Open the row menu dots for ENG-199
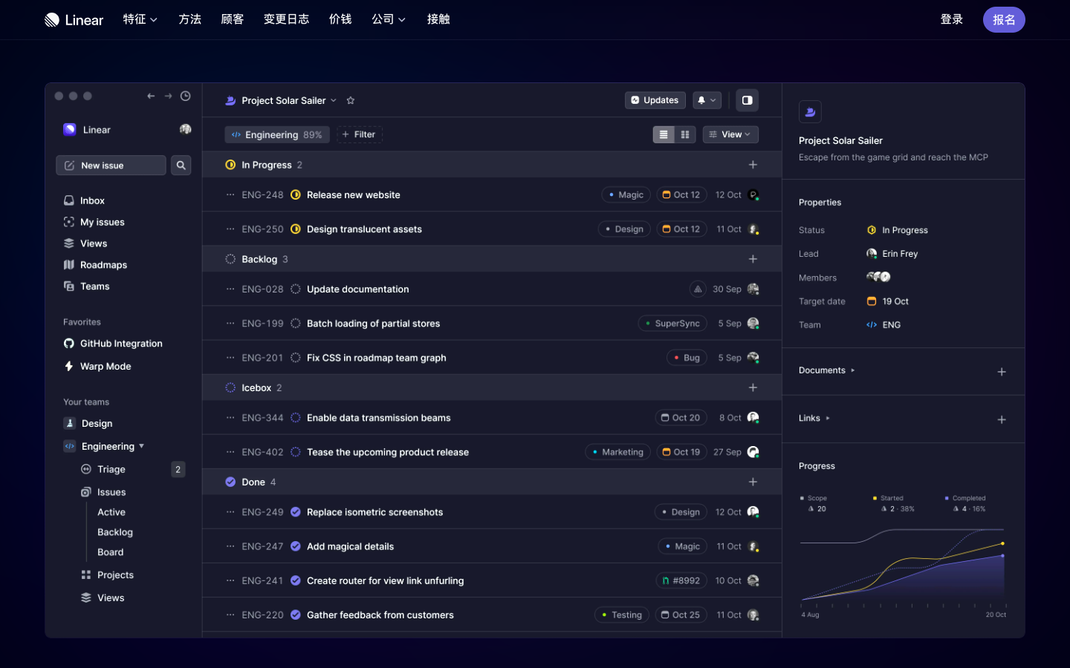1070x668 pixels. (x=230, y=324)
